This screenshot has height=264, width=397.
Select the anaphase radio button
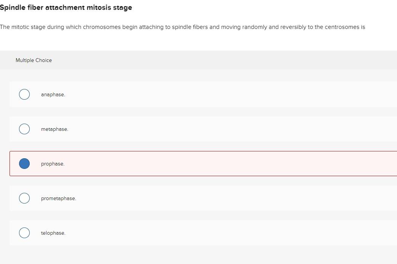(24, 94)
